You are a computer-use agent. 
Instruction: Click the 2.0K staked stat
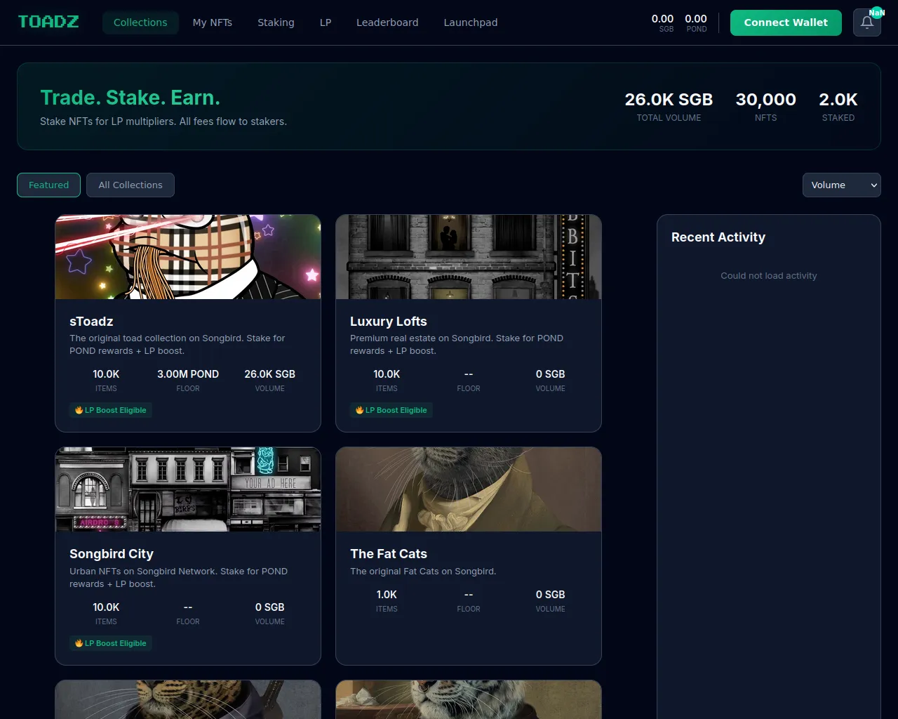[x=838, y=106]
